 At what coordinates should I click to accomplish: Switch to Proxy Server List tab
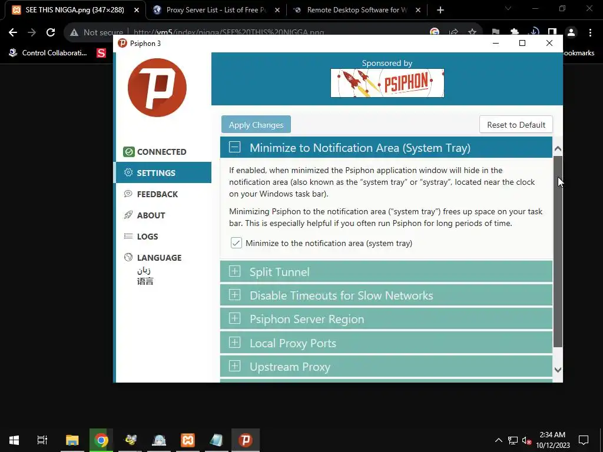point(216,10)
